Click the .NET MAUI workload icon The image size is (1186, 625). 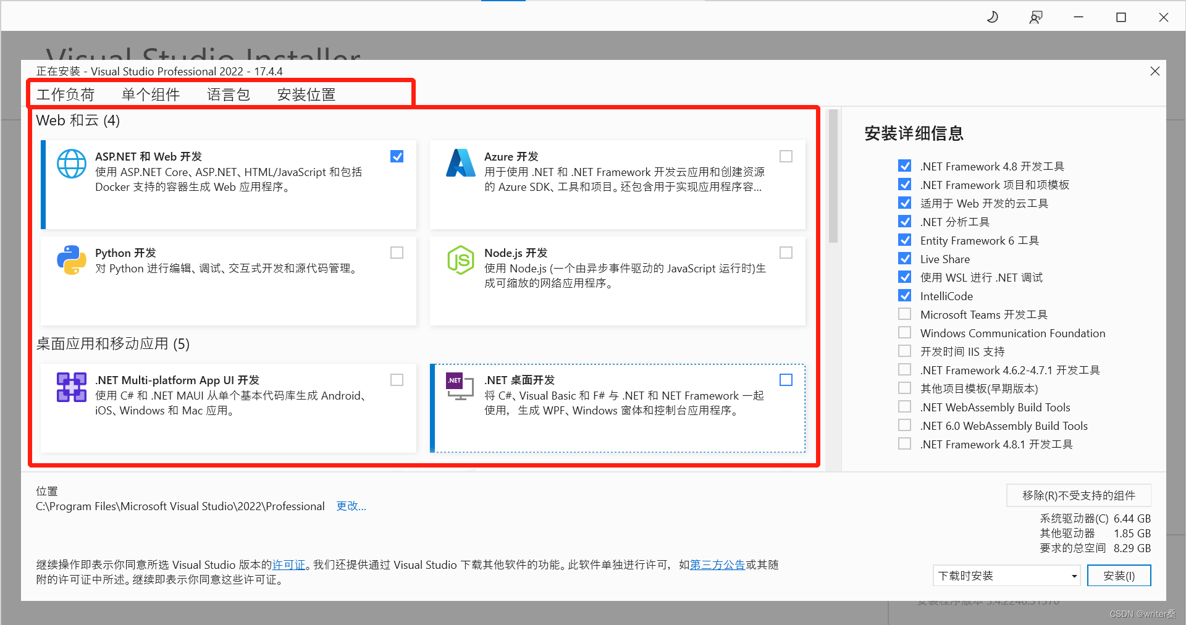(x=72, y=387)
